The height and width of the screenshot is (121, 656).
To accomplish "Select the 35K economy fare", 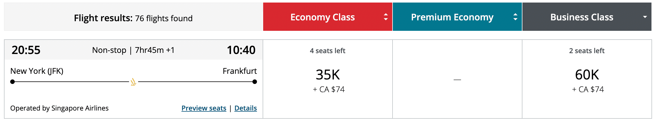I will pyautogui.click(x=328, y=75).
